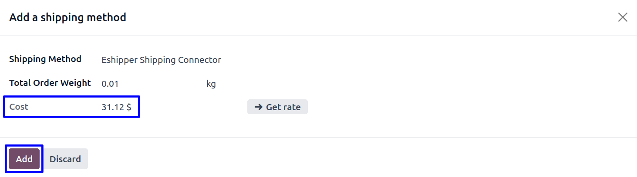The image size is (637, 177).
Task: Click the Cost field label
Action: [19, 107]
